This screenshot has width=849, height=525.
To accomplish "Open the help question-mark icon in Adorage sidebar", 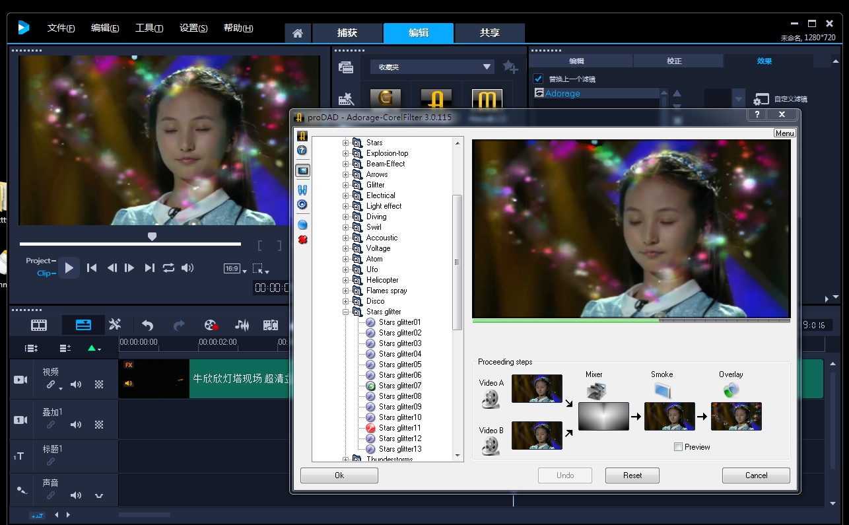I will coord(302,151).
